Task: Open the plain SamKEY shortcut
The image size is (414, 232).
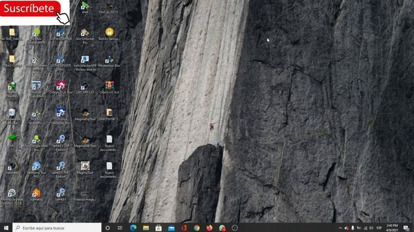Action: click(61, 195)
